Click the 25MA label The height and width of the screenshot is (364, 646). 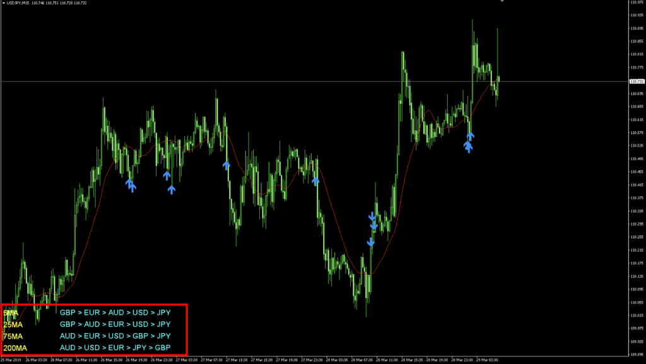[x=13, y=324]
